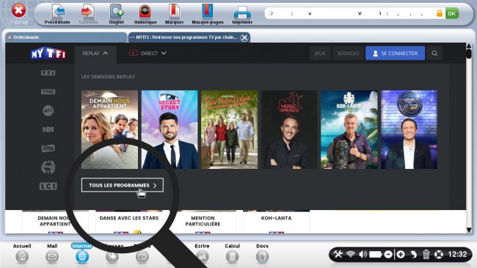Open the DANSE AVEC LES STARS card
The height and width of the screenshot is (268, 477).
[x=129, y=222]
